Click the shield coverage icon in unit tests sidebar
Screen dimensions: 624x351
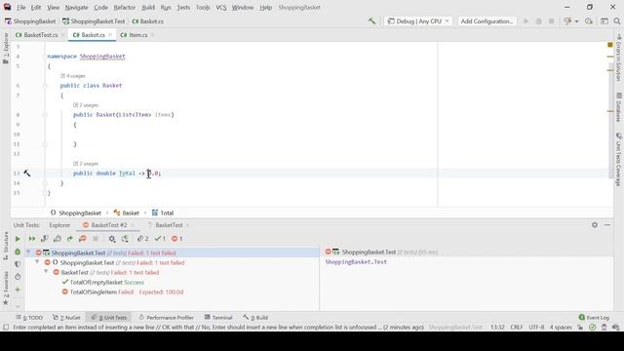18,264
